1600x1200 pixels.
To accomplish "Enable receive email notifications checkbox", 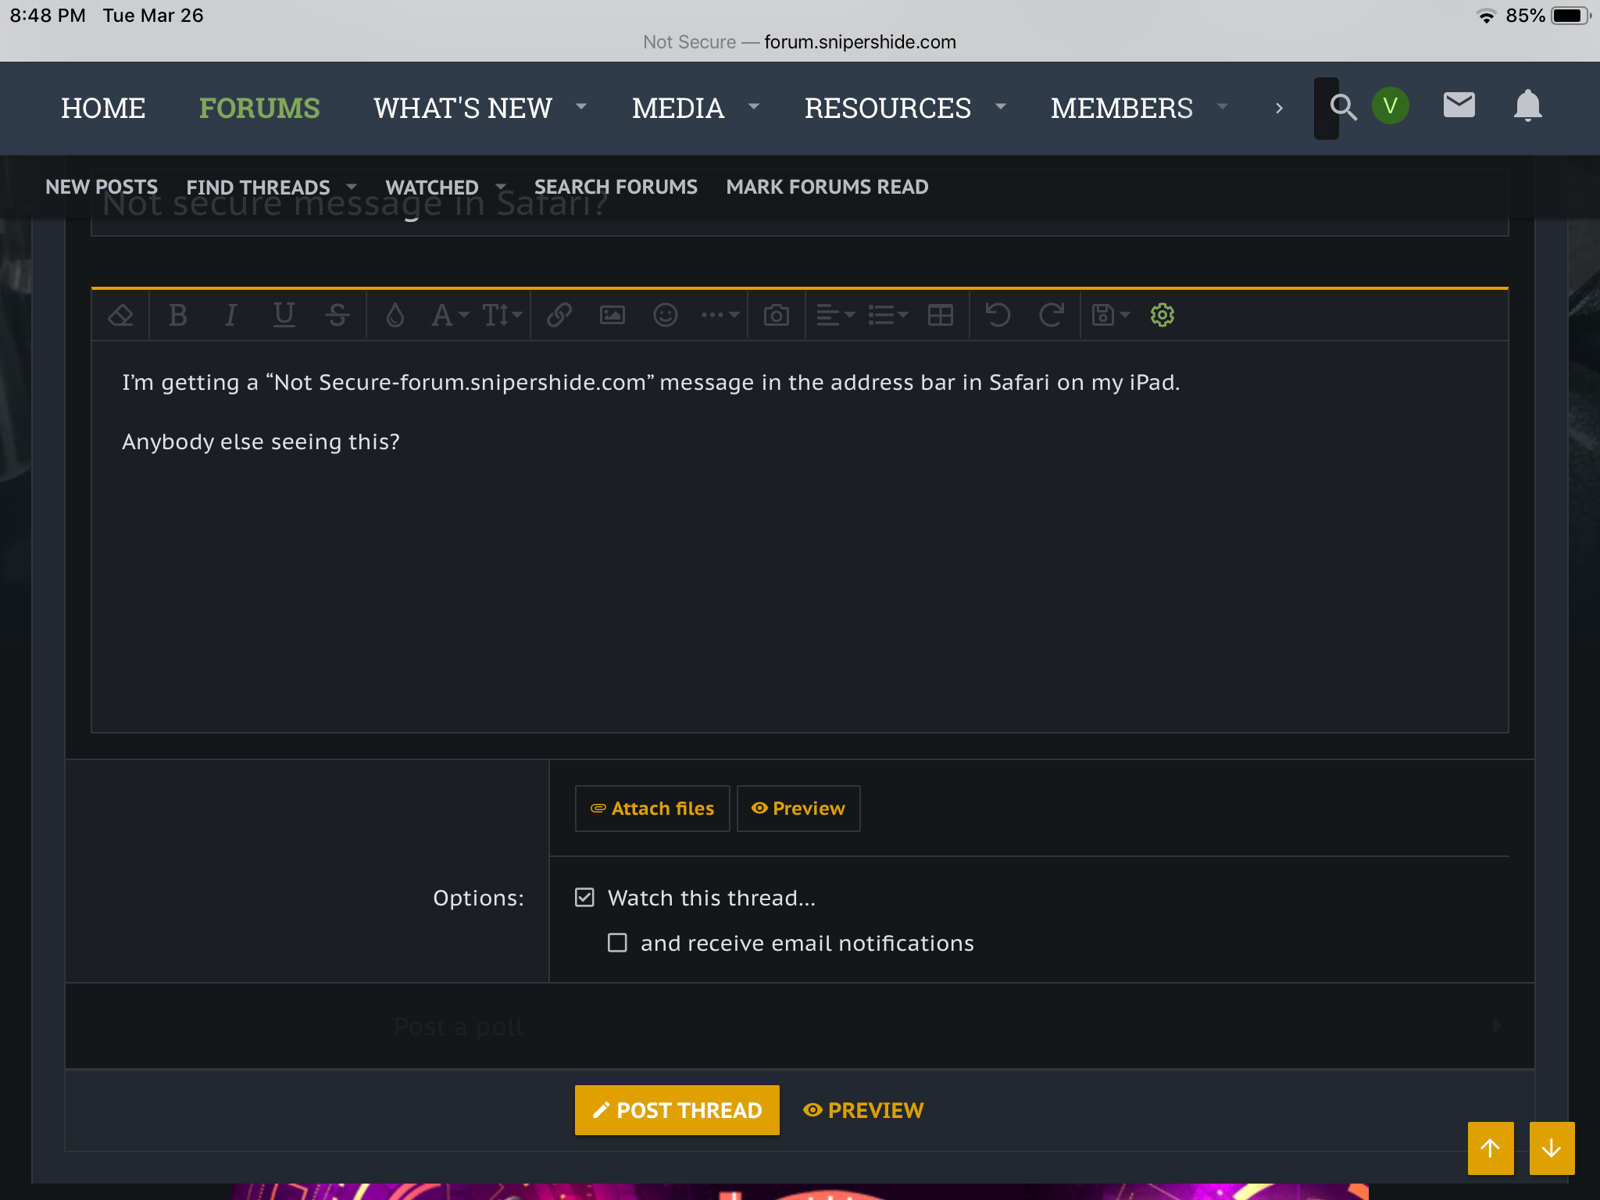I will click(x=617, y=943).
